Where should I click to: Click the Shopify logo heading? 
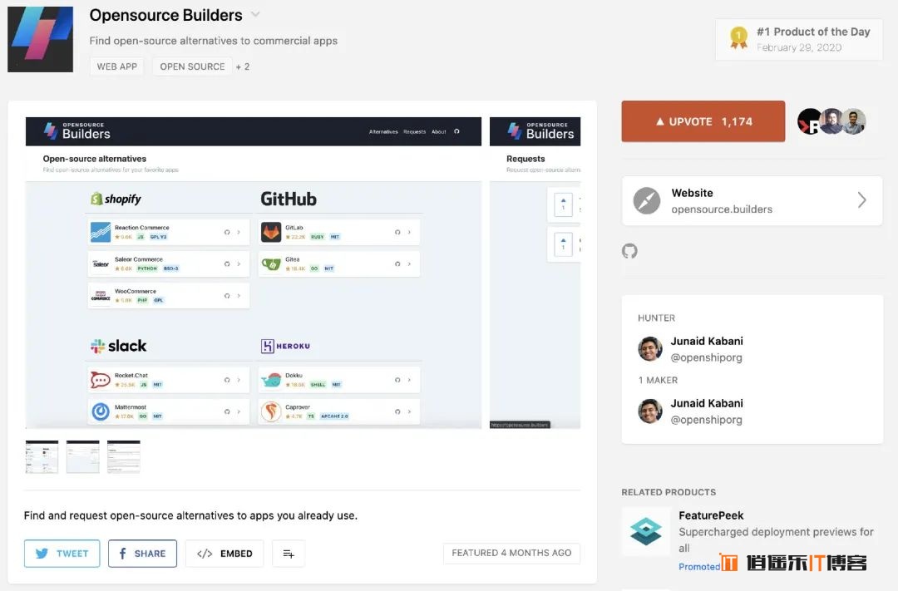tap(116, 199)
